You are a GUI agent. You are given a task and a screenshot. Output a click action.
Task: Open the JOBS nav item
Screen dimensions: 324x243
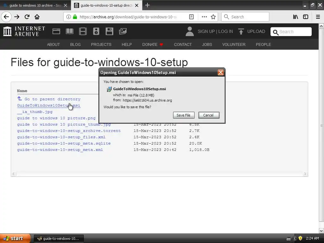(x=207, y=44)
